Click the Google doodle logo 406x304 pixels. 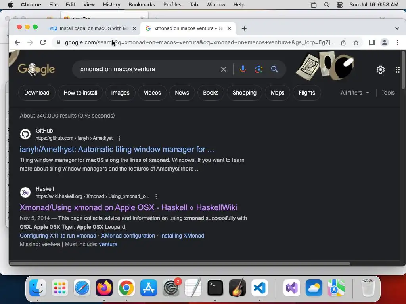coord(36,69)
